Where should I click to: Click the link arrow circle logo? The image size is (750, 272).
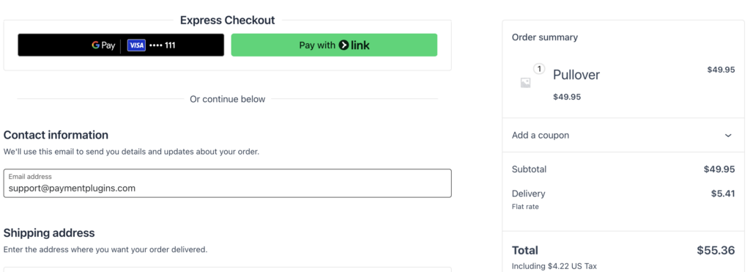344,45
